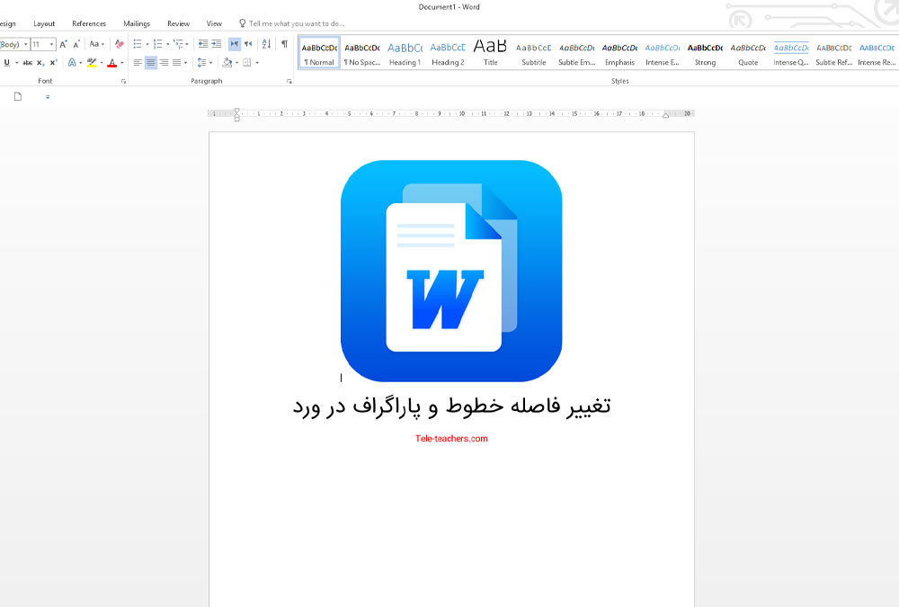The width and height of the screenshot is (899, 607).
Task: Click the new blank document icon
Action: tap(17, 96)
